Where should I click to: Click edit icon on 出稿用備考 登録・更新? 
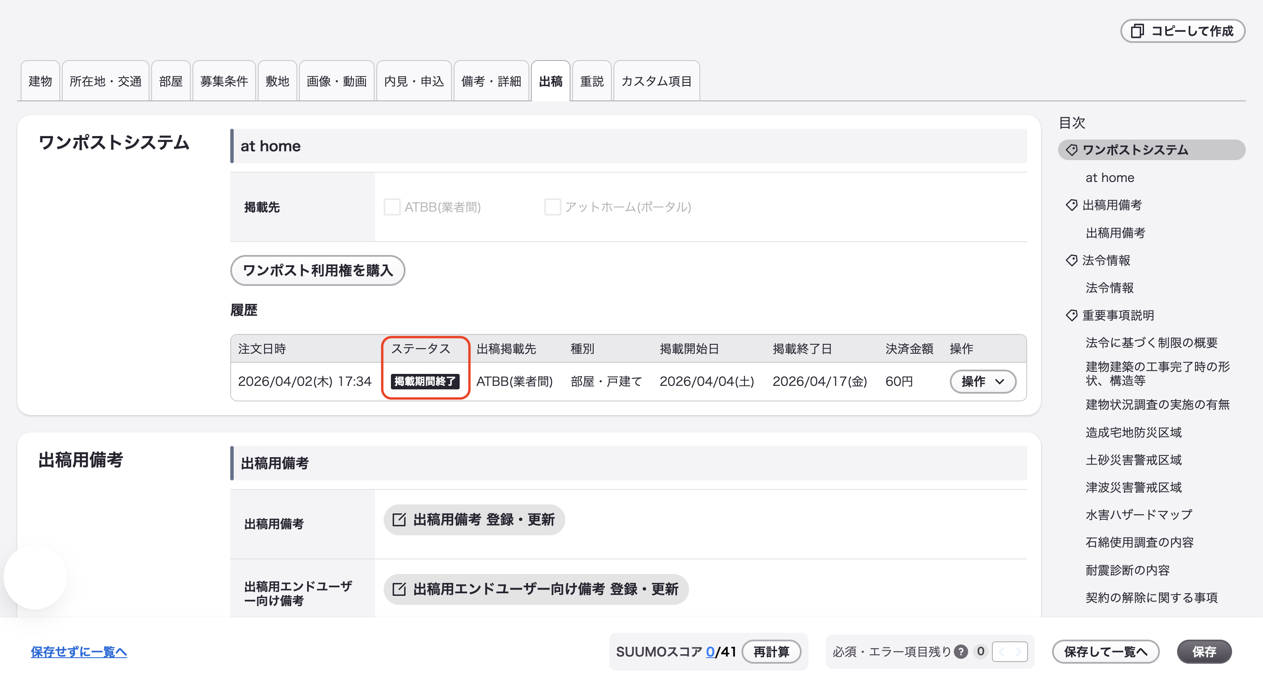point(399,519)
